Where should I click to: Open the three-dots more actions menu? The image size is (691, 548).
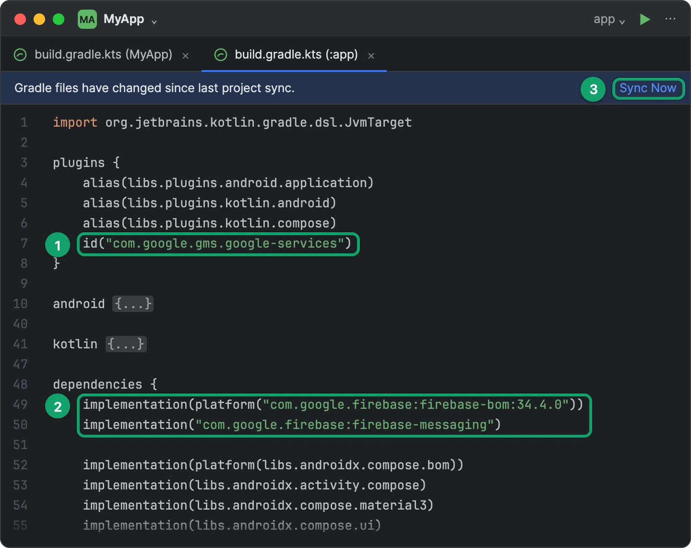(x=670, y=19)
